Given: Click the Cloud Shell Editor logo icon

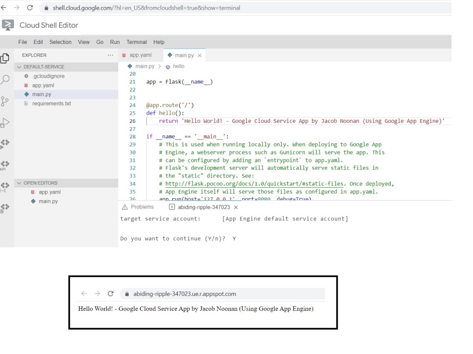Looking at the screenshot, I should coord(8,25).
